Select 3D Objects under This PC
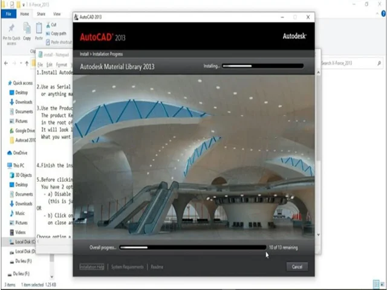The height and width of the screenshot is (290, 387). 21,175
